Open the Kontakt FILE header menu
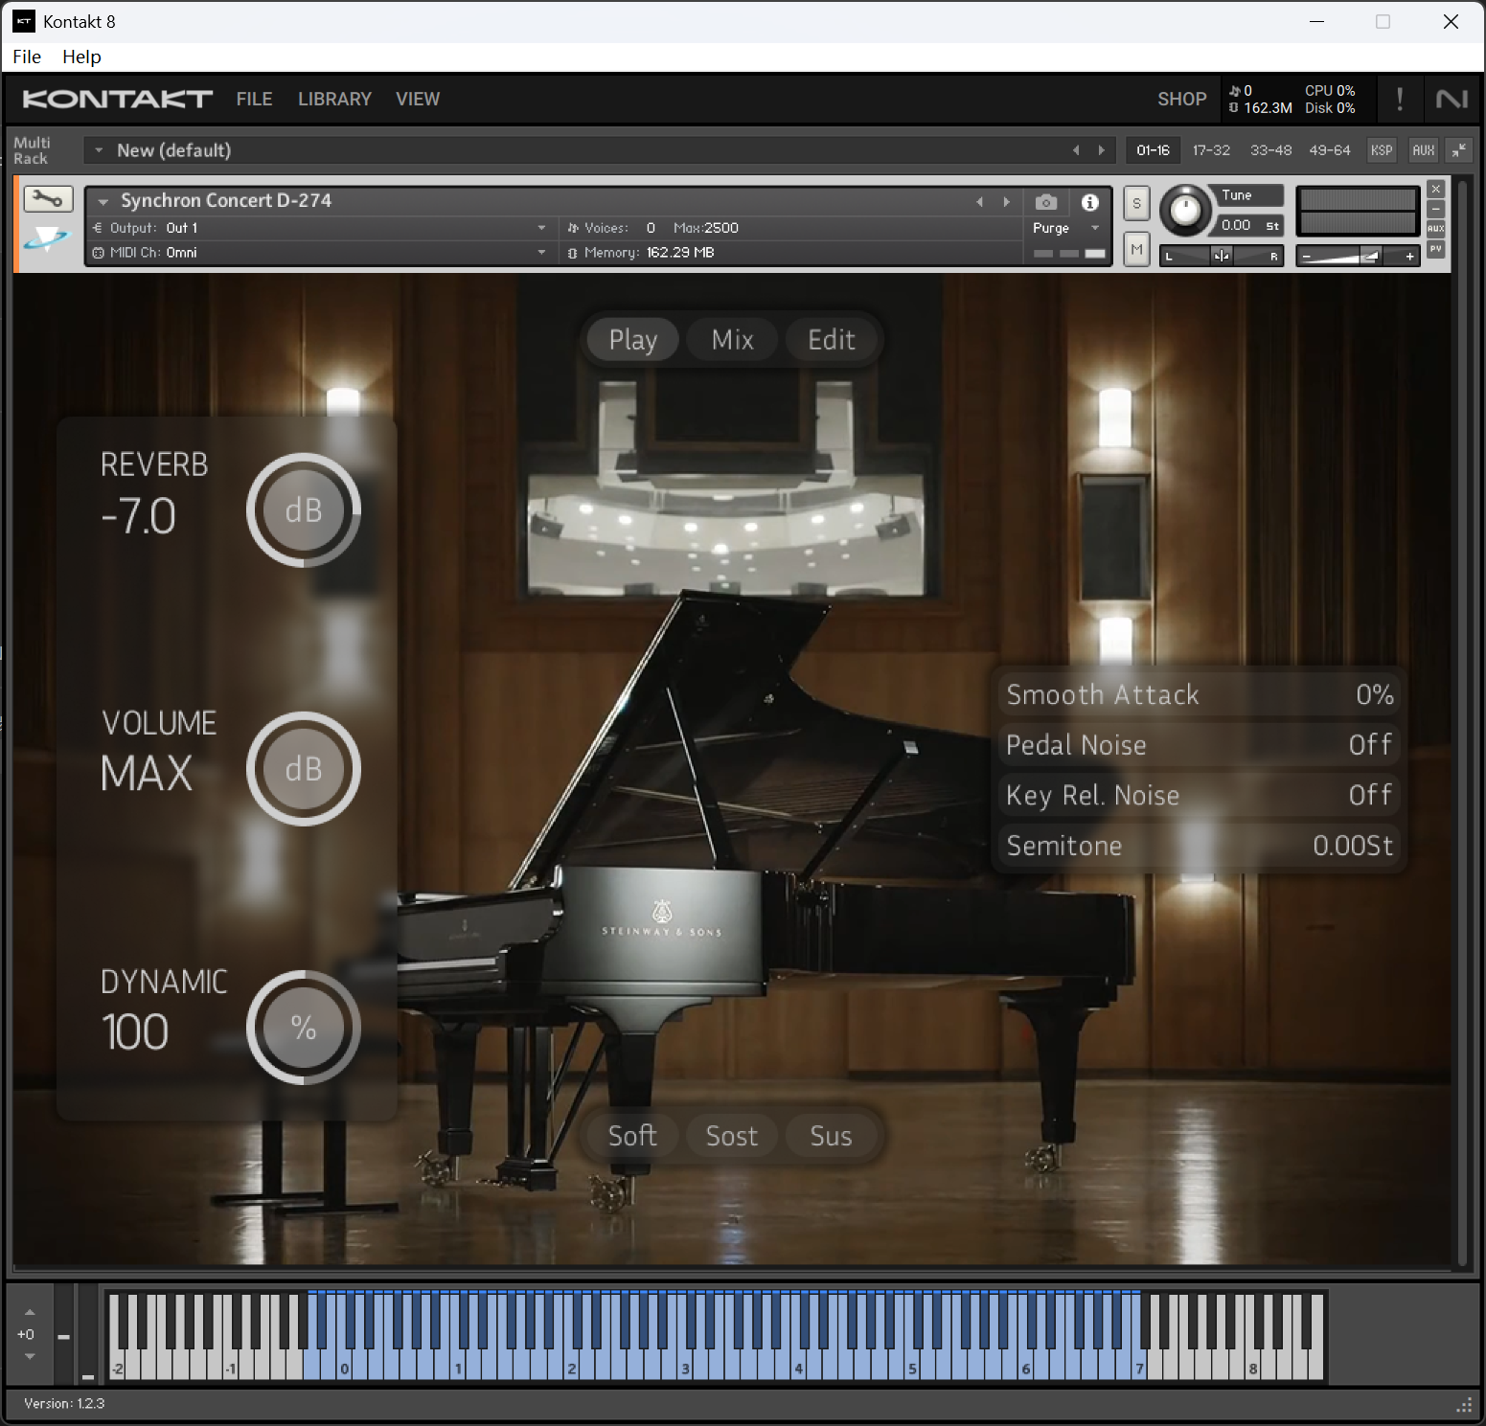The height and width of the screenshot is (1426, 1486). click(254, 99)
